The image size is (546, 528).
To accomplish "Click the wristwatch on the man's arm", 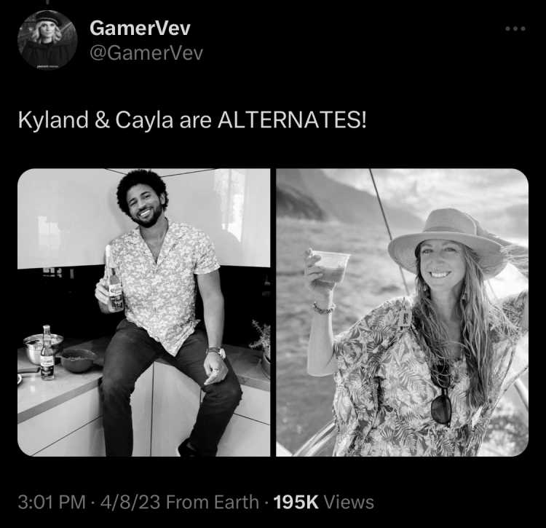I will click(x=216, y=352).
